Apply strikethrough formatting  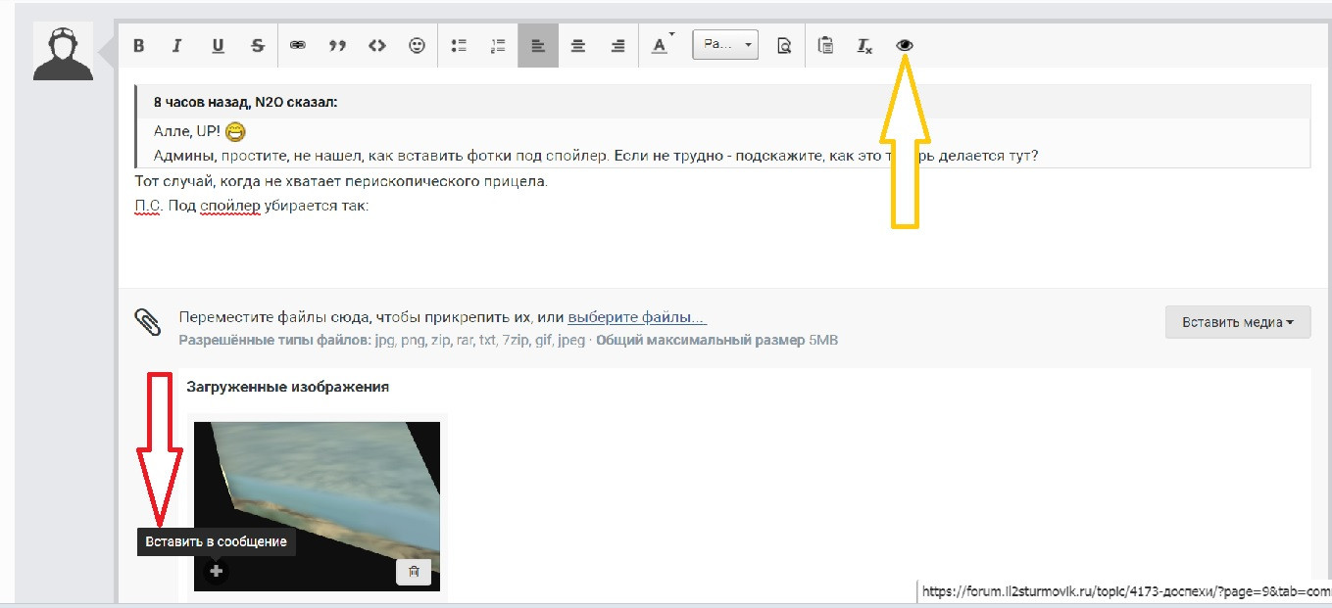pyautogui.click(x=258, y=45)
